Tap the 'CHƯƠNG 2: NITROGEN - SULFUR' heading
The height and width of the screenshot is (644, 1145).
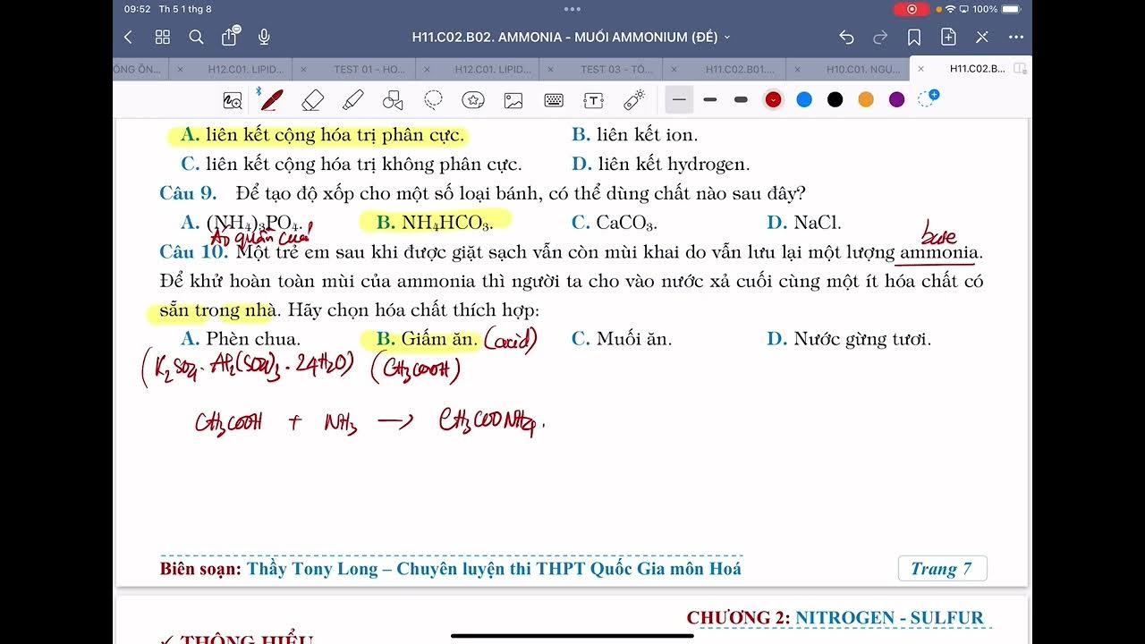coord(835,617)
